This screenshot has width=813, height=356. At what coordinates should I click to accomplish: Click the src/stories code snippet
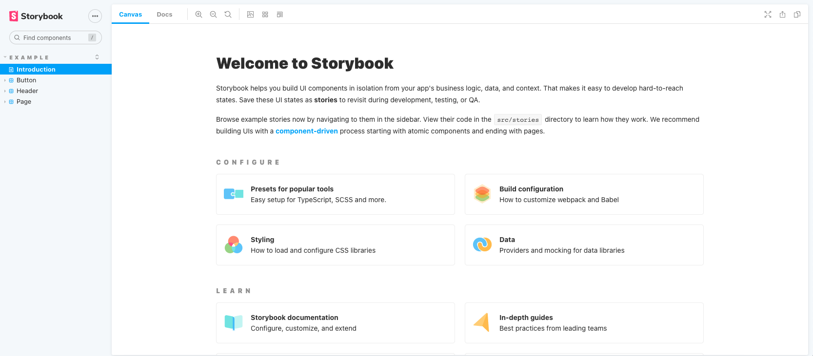[x=518, y=120]
